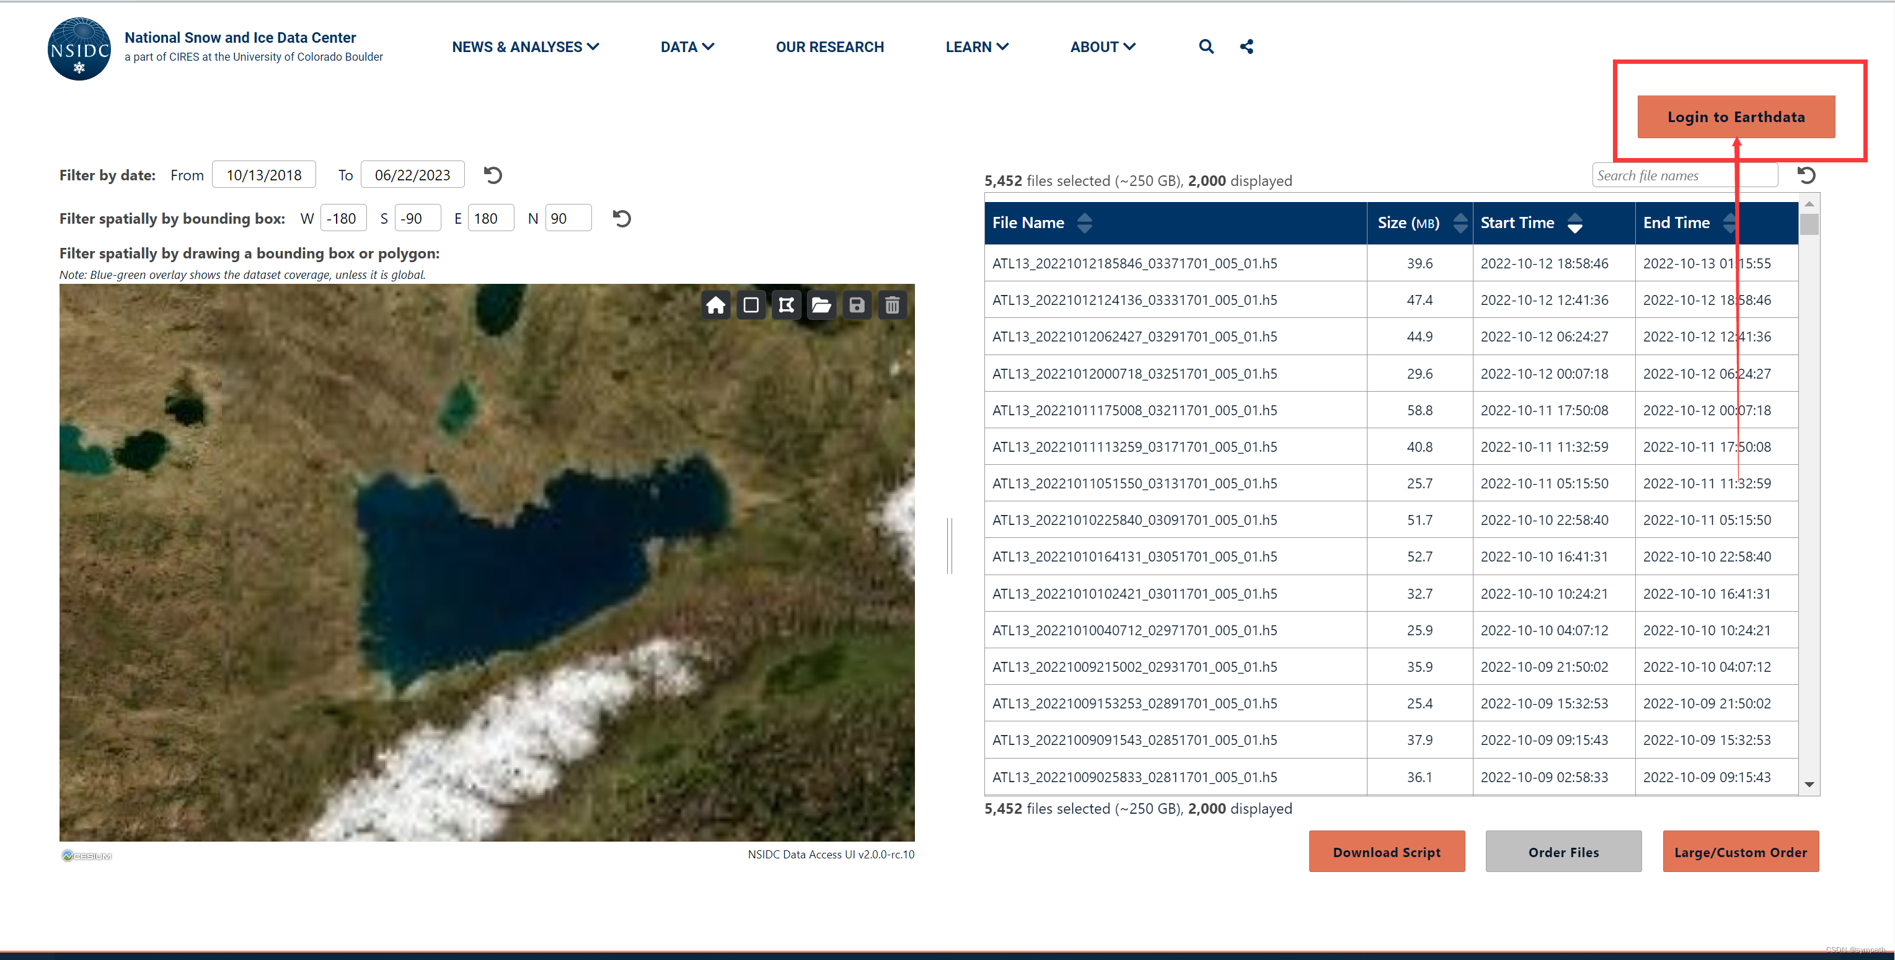Open the Our Research page
Viewport: 1895px width, 960px height.
point(829,47)
